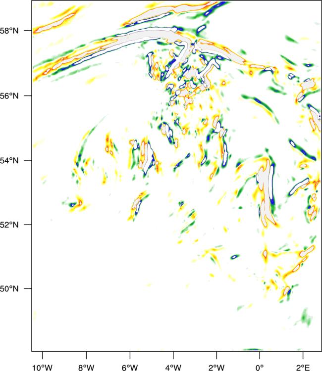Click the 0° longitude label

coord(260,368)
